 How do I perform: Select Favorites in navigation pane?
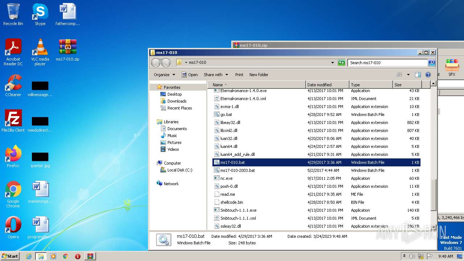172,87
